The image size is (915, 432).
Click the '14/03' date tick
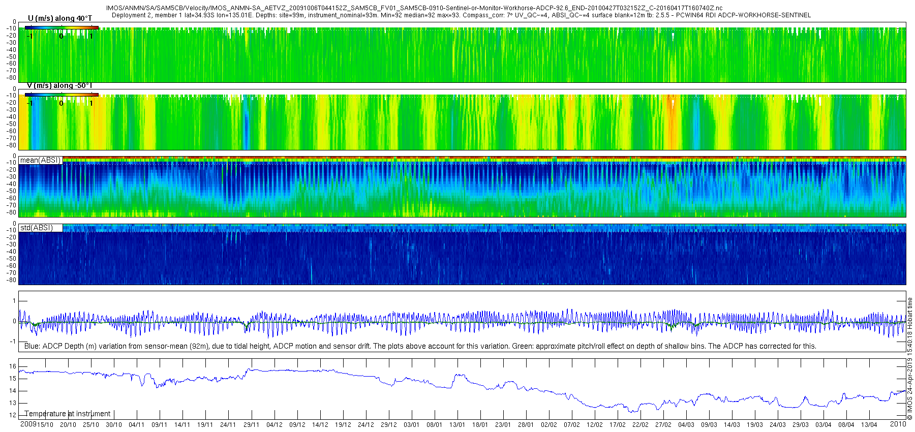pos(732,424)
